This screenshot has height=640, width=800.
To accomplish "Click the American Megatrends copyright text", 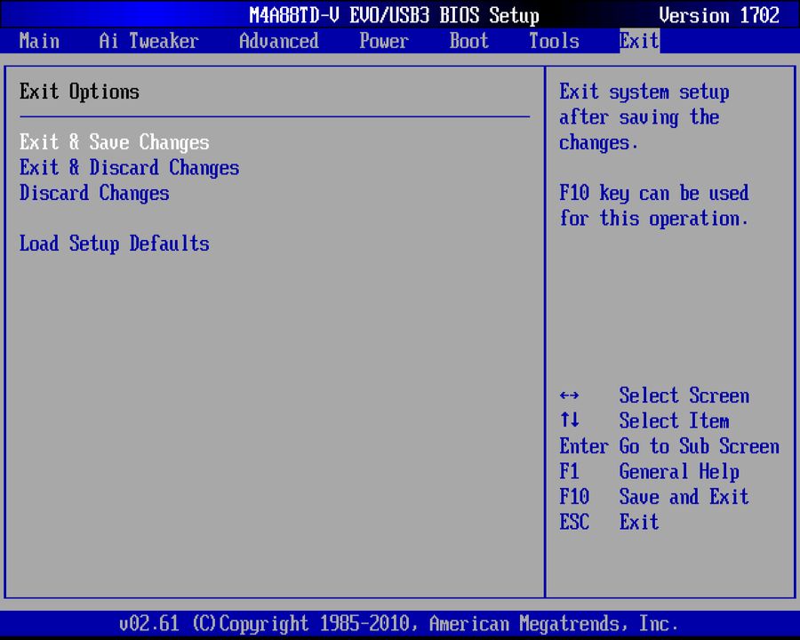I will click(x=400, y=623).
